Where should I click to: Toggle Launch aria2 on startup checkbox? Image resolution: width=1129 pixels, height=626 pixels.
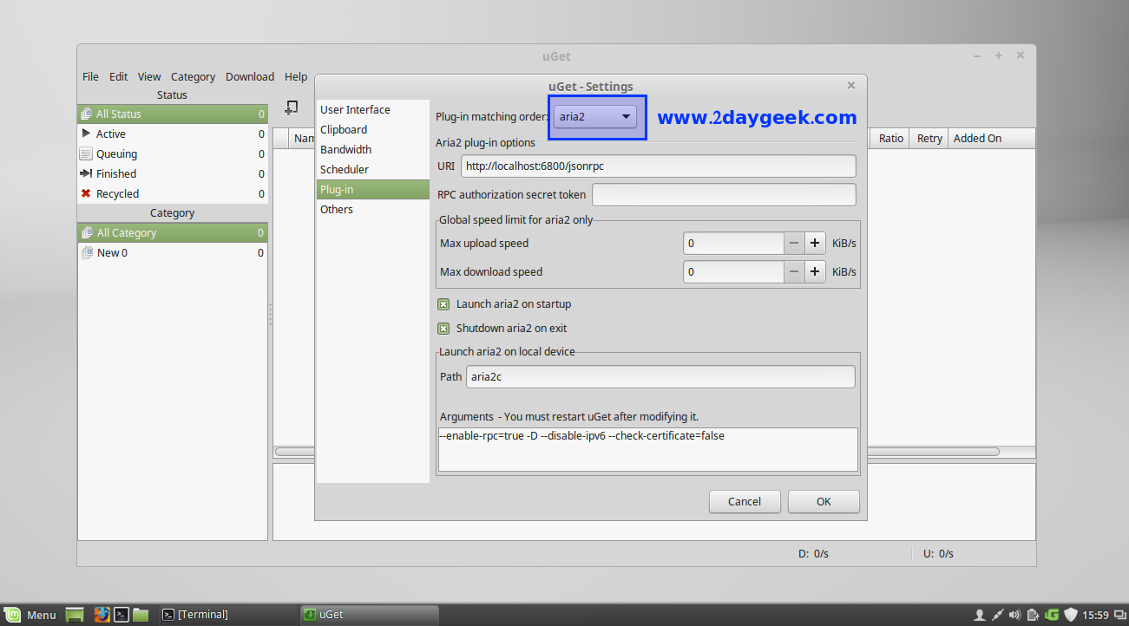(x=443, y=304)
